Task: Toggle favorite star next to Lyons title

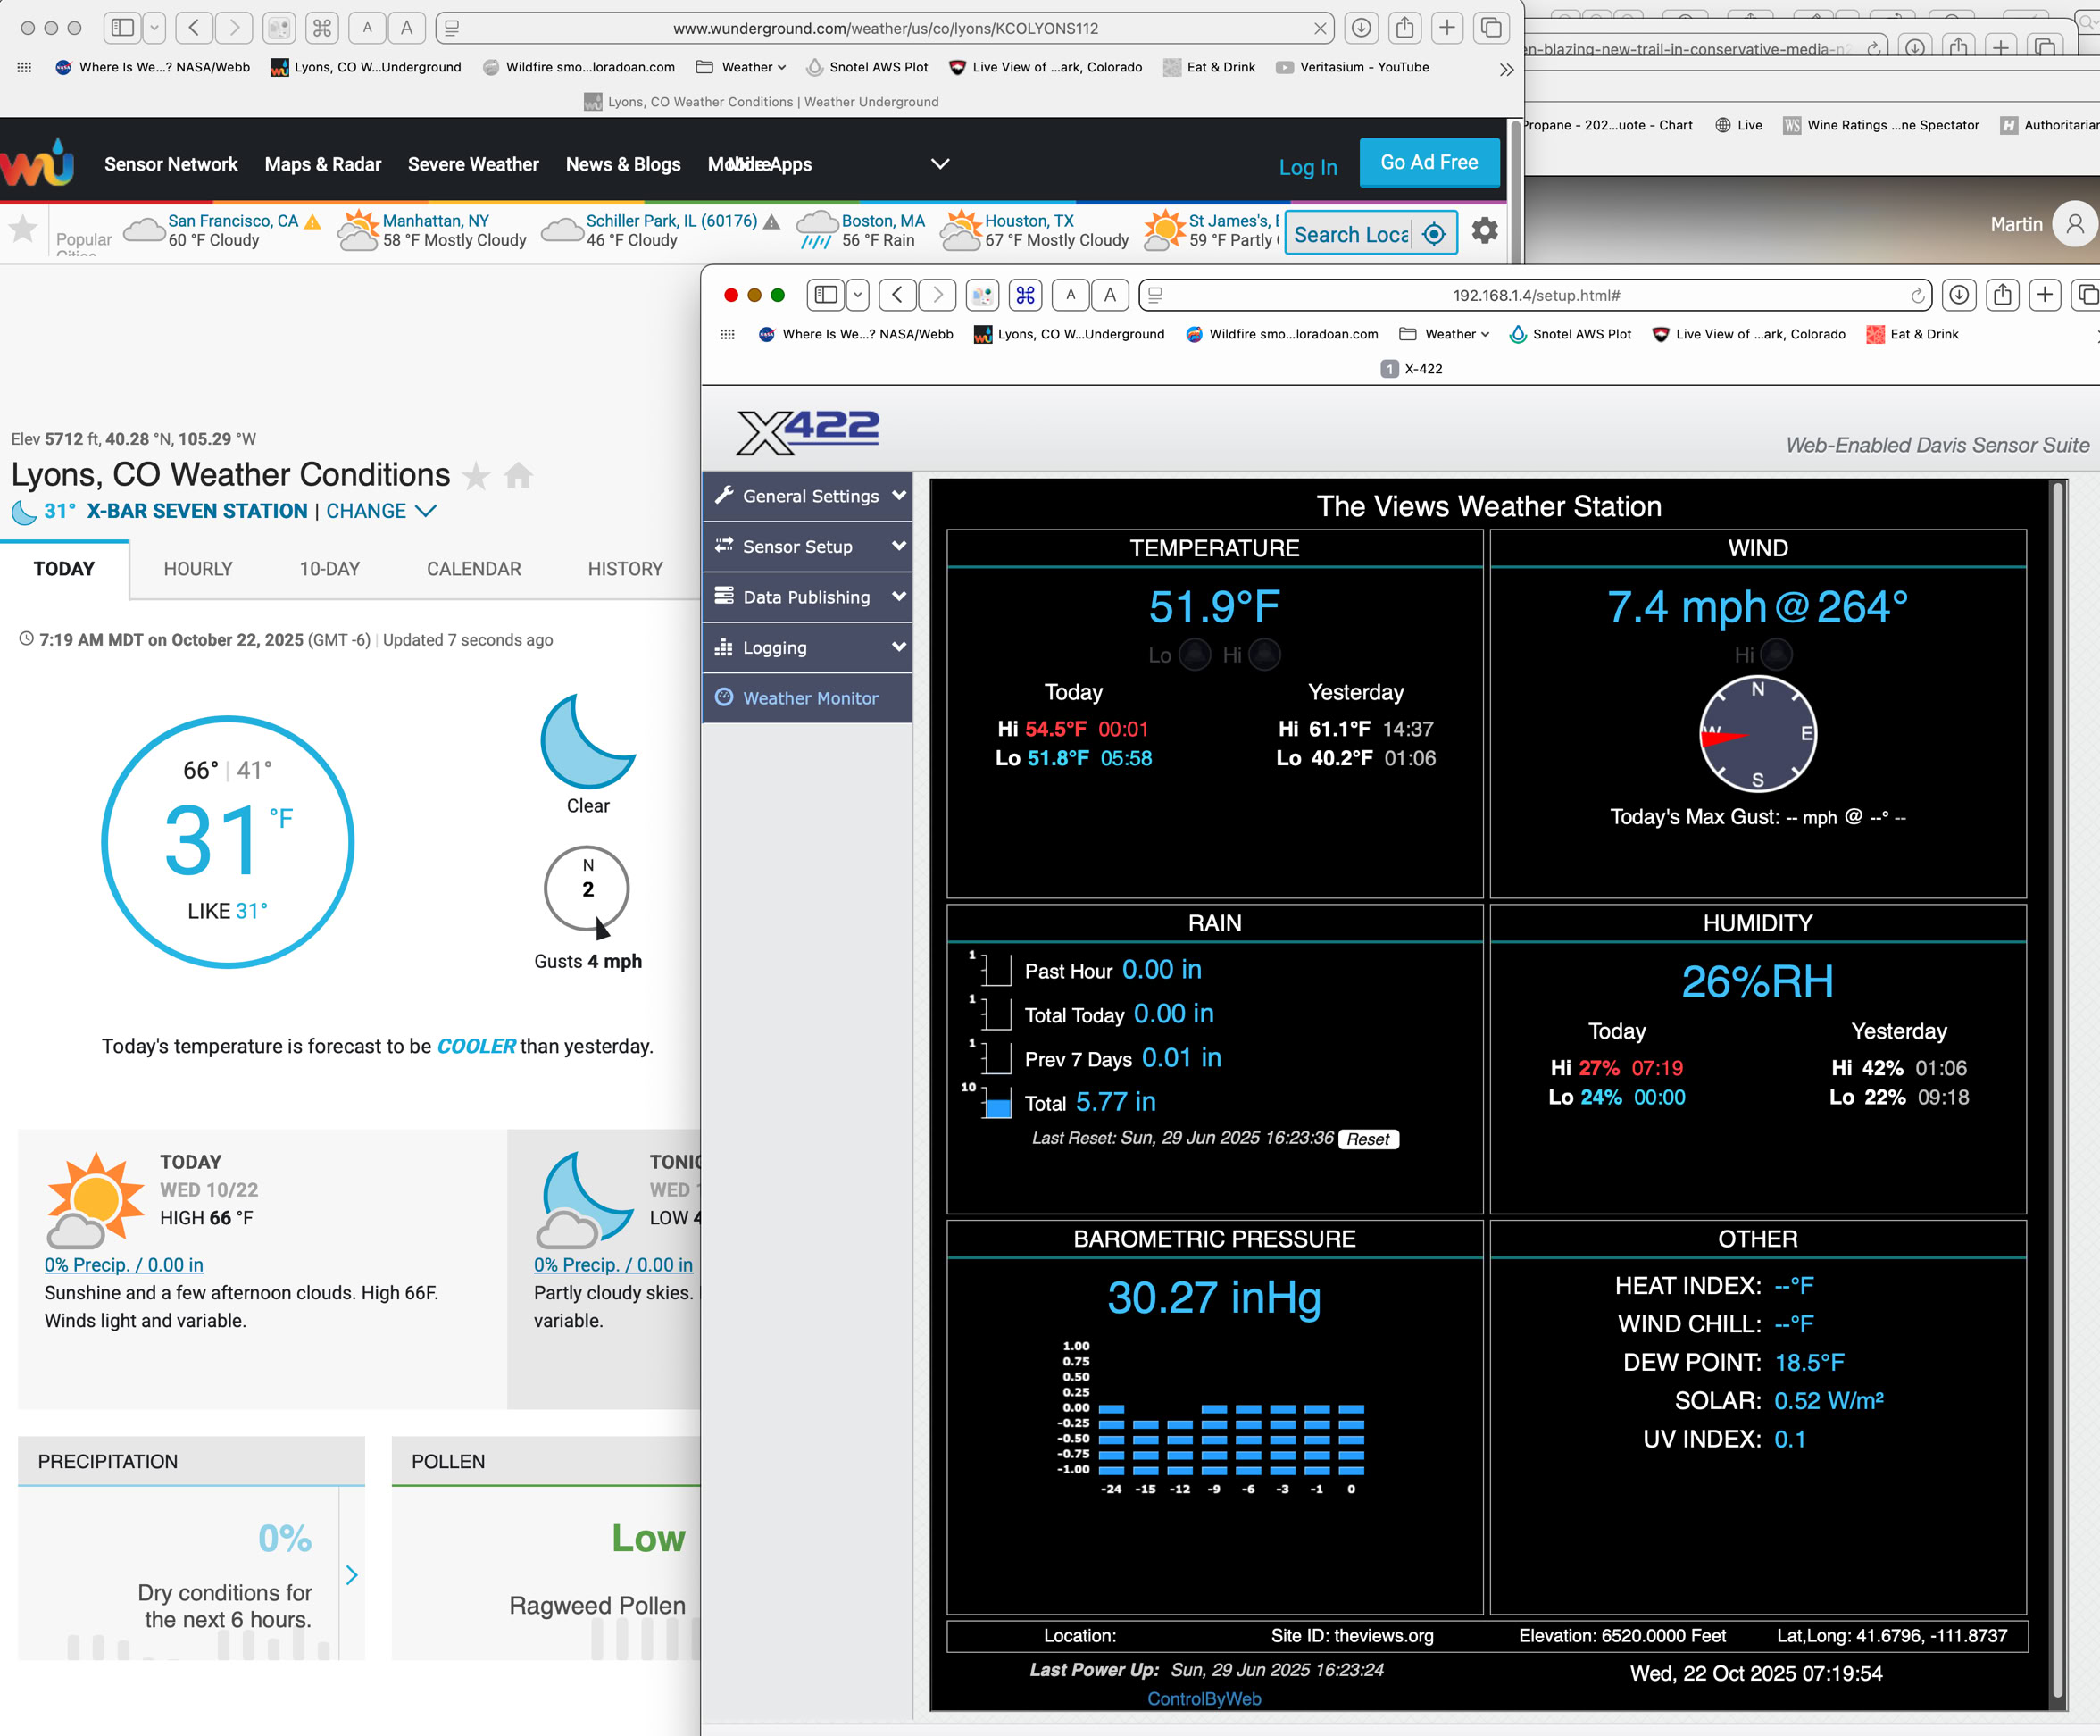Action: tap(477, 476)
